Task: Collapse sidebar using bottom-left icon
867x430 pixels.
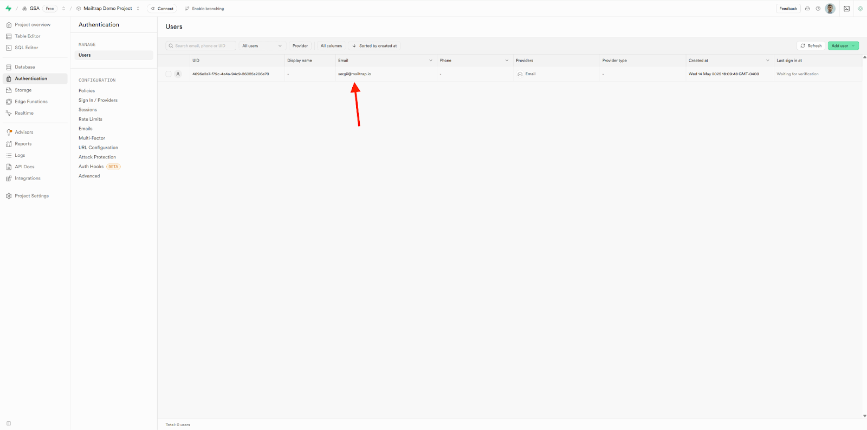Action: click(x=9, y=424)
